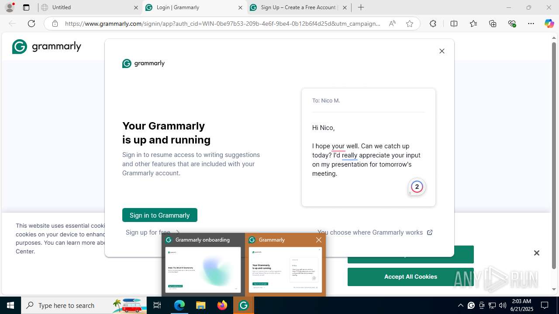The image size is (559, 314).
Task: Close the Grammarly preview thumbnail
Action: point(319,240)
